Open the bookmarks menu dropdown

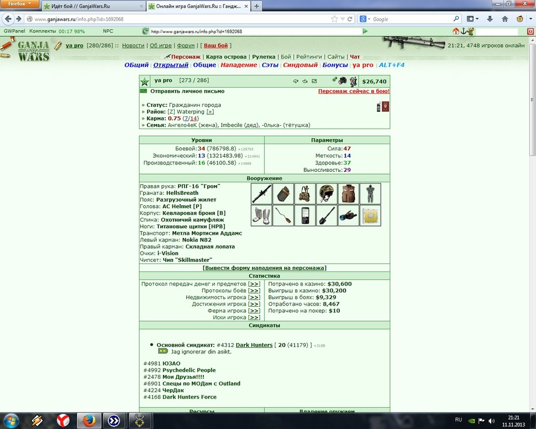click(x=473, y=19)
